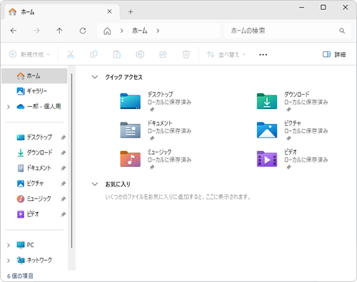
Task: Expand chevron after ホーム in breadcrumb
Action: coord(158,31)
